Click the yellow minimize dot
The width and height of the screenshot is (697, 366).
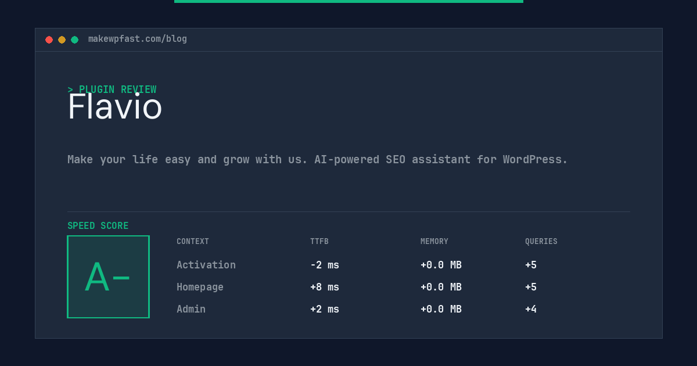click(x=62, y=40)
